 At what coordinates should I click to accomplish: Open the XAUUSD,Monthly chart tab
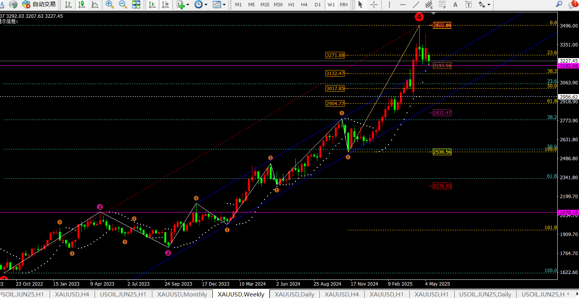pyautogui.click(x=182, y=294)
